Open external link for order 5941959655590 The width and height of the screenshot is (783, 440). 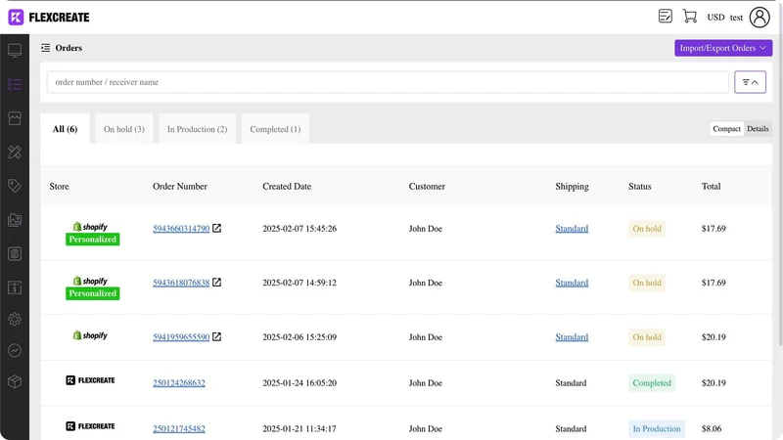point(216,336)
